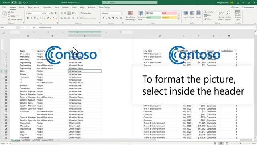
Task: Open the Comments pane
Action: click(x=248, y=8)
